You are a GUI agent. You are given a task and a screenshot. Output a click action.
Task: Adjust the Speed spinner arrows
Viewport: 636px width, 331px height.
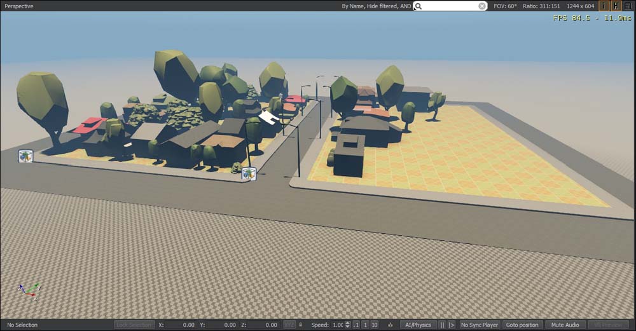pyautogui.click(x=348, y=325)
